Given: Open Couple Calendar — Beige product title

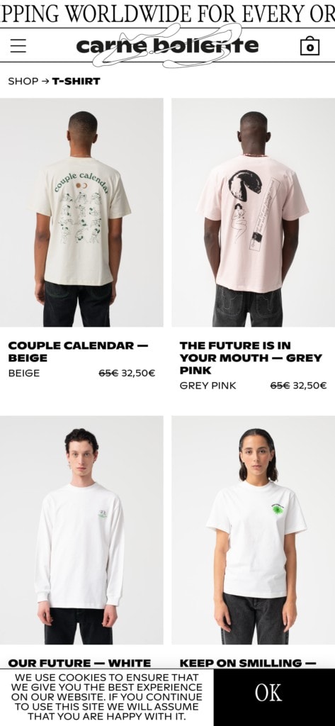Looking at the screenshot, I should pyautogui.click(x=78, y=352).
